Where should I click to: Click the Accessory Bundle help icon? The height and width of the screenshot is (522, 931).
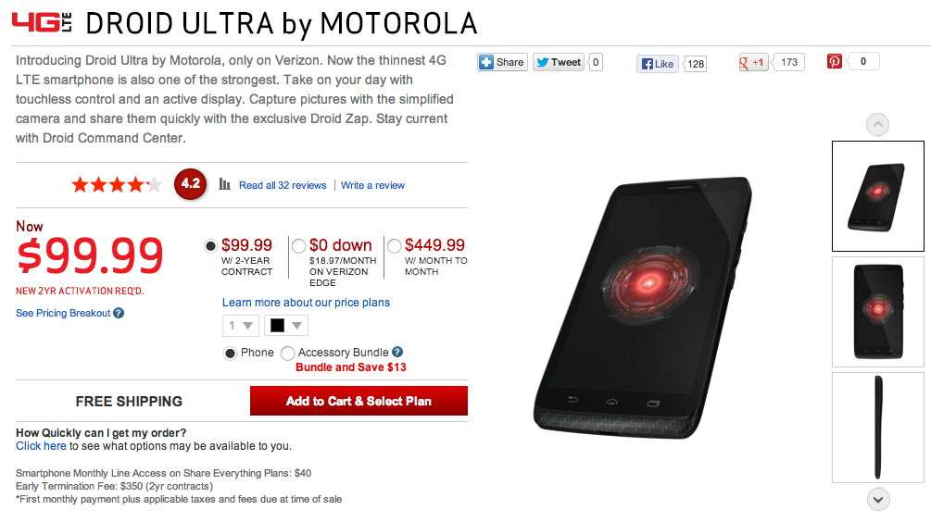pyautogui.click(x=397, y=352)
